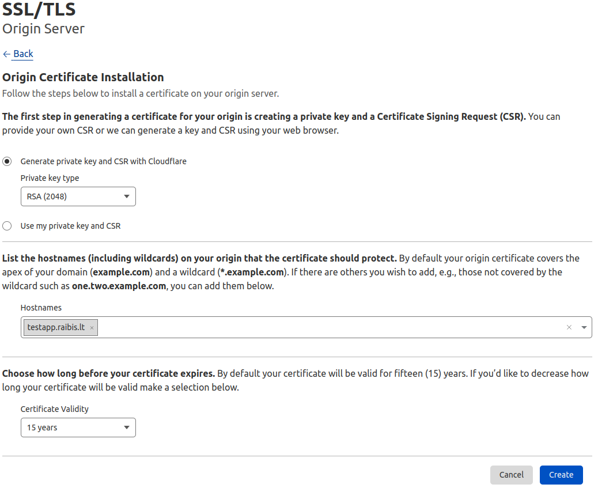Screen dimensions: 598x488
Task: Click the Hostnames field chevron icon
Action: click(x=582, y=327)
